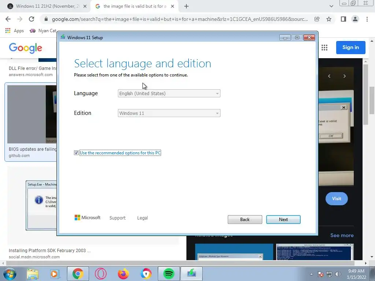Screen dimensions: 375x281
Task: Go back in Chrome
Action: (8, 19)
